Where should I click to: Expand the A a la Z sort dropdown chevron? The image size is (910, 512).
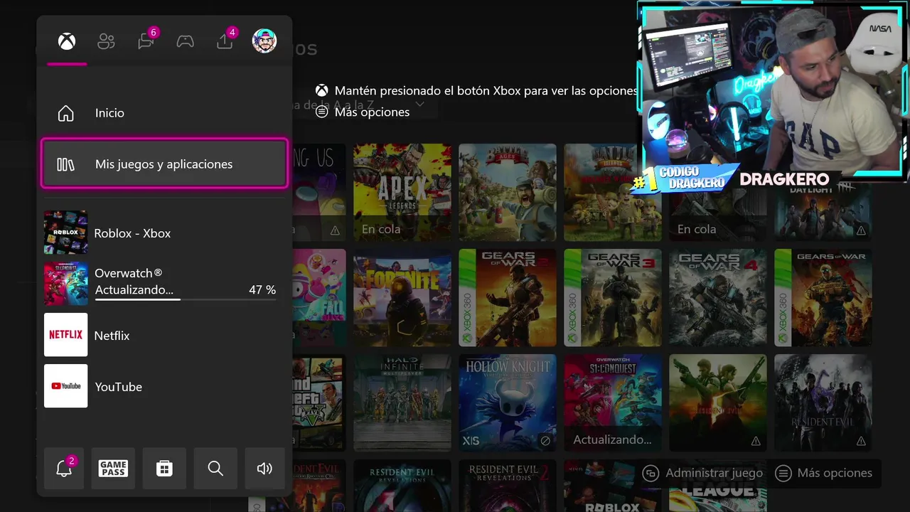pos(419,105)
